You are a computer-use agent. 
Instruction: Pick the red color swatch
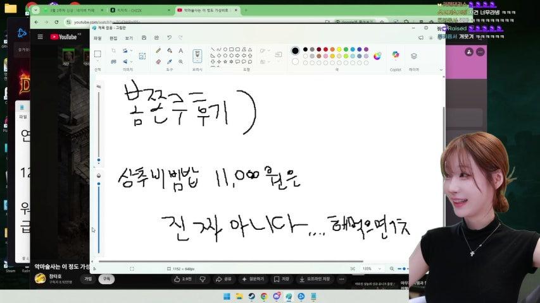325,49
